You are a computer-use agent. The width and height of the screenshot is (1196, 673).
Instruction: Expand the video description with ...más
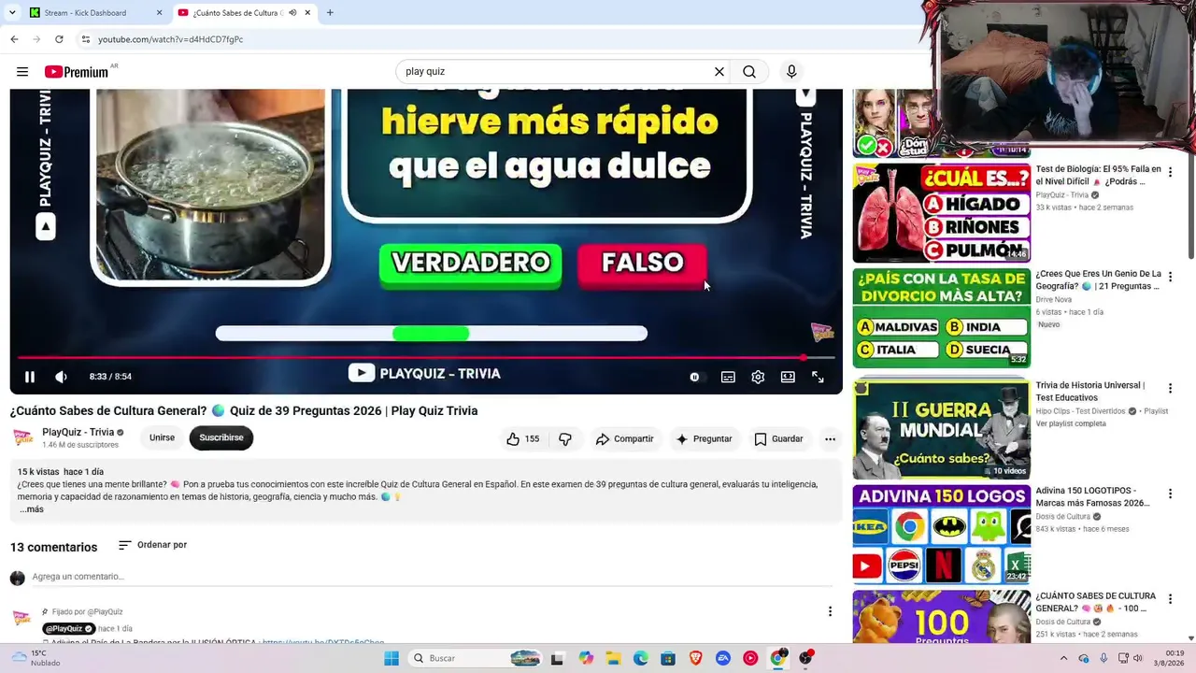tap(32, 509)
